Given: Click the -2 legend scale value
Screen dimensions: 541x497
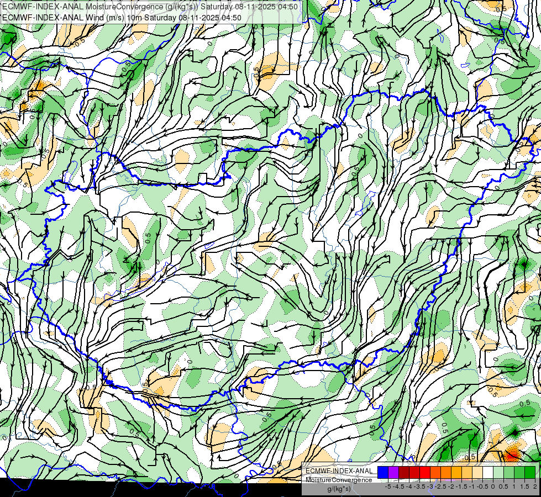Looking at the screenshot, I should click(x=451, y=487).
